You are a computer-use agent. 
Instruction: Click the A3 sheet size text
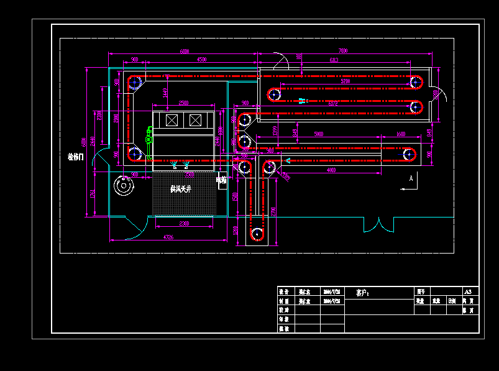click(468, 291)
